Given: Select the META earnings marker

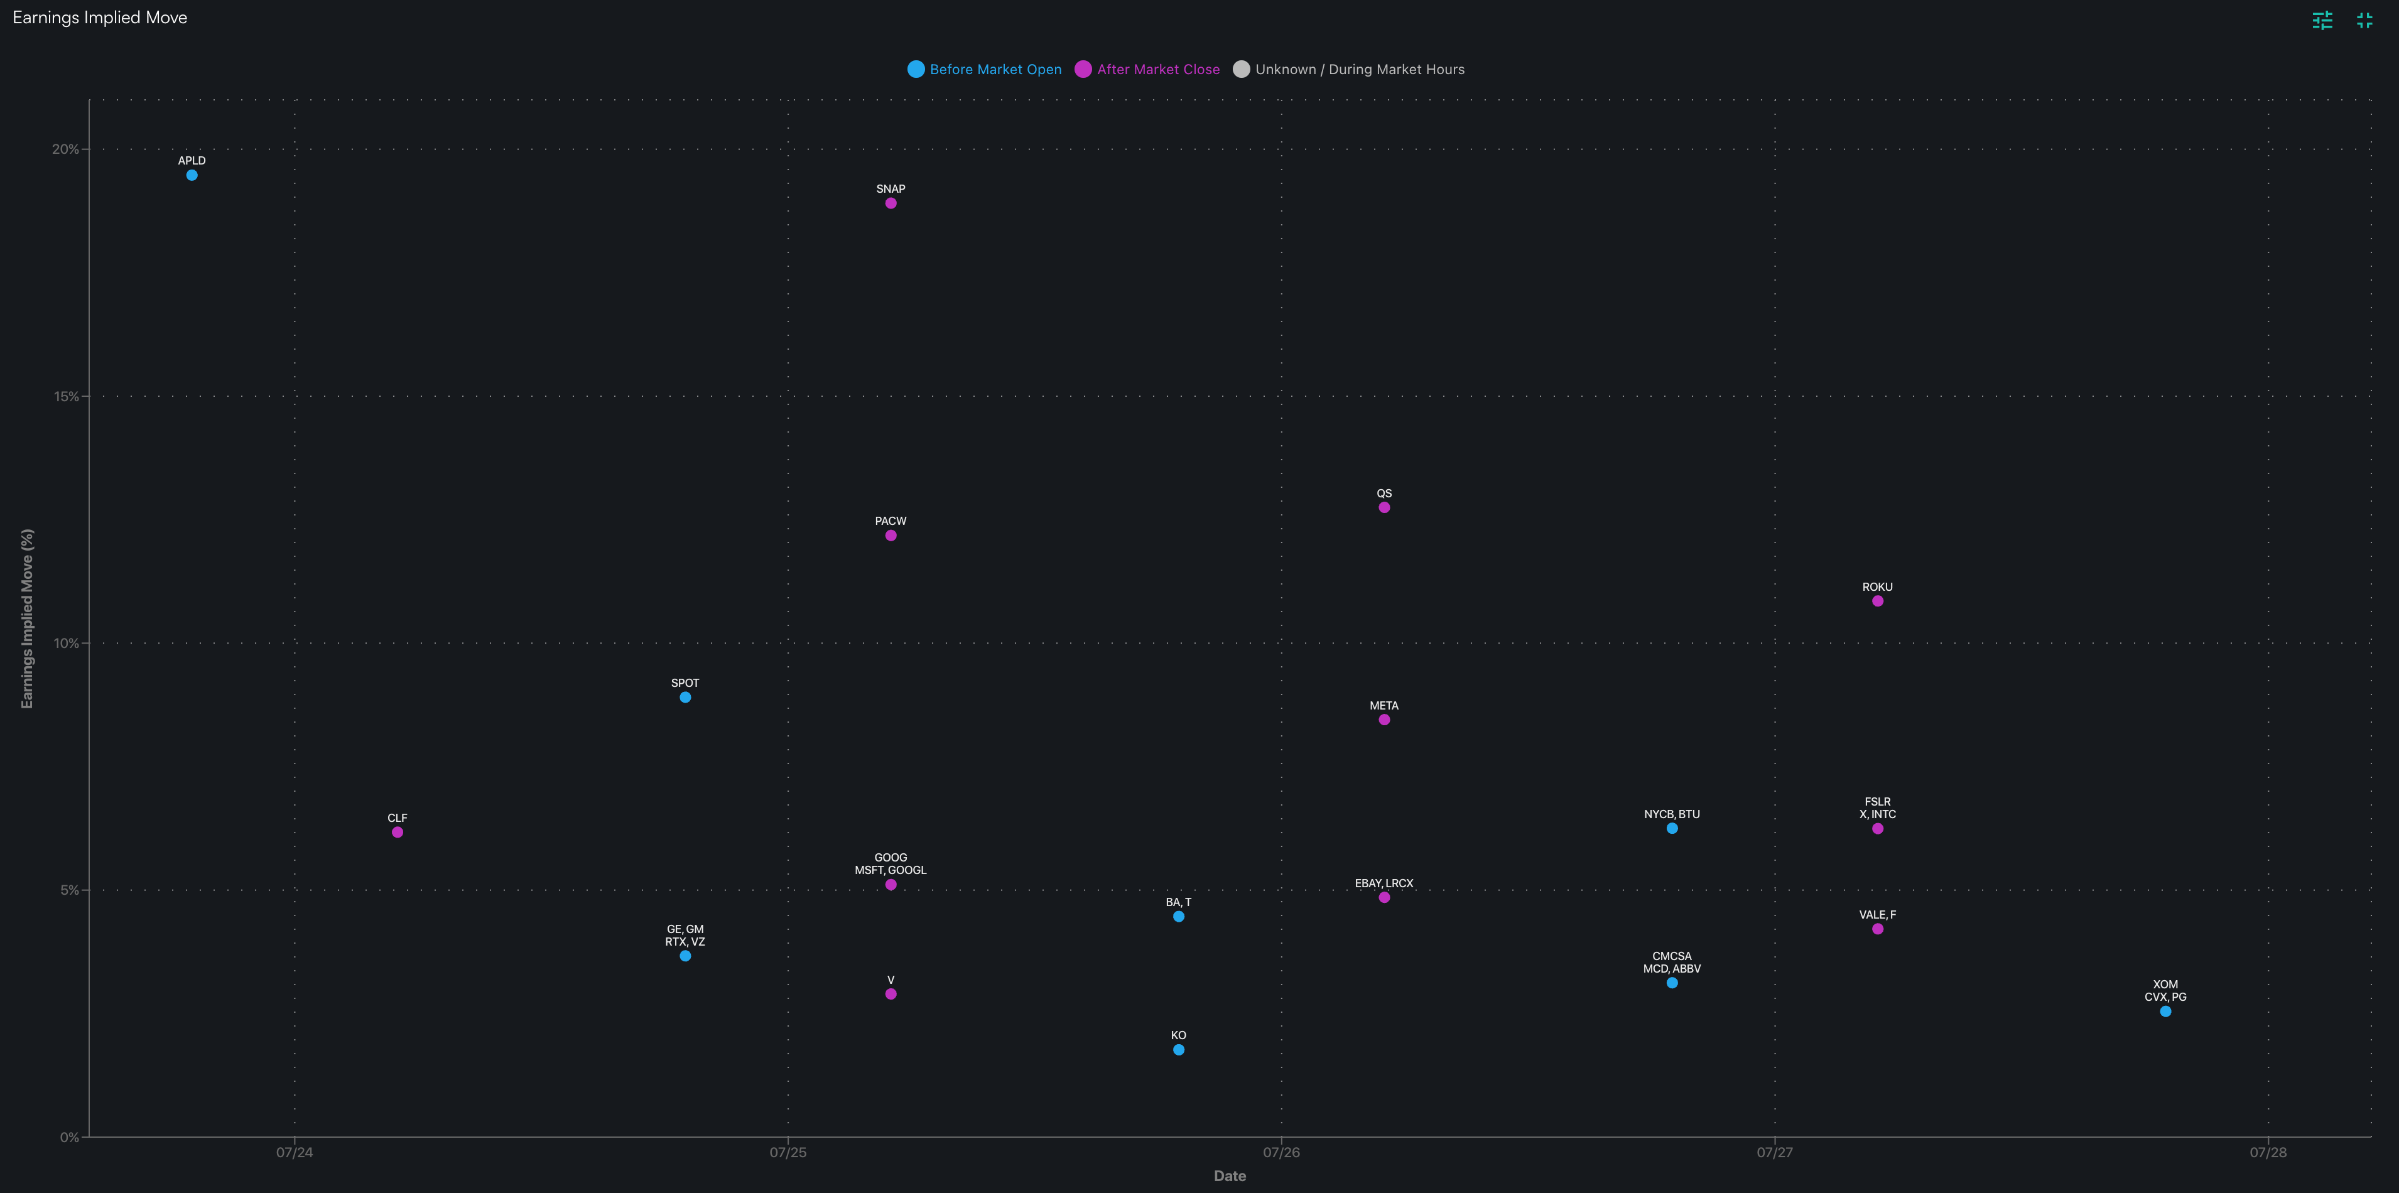Looking at the screenshot, I should (x=1384, y=720).
